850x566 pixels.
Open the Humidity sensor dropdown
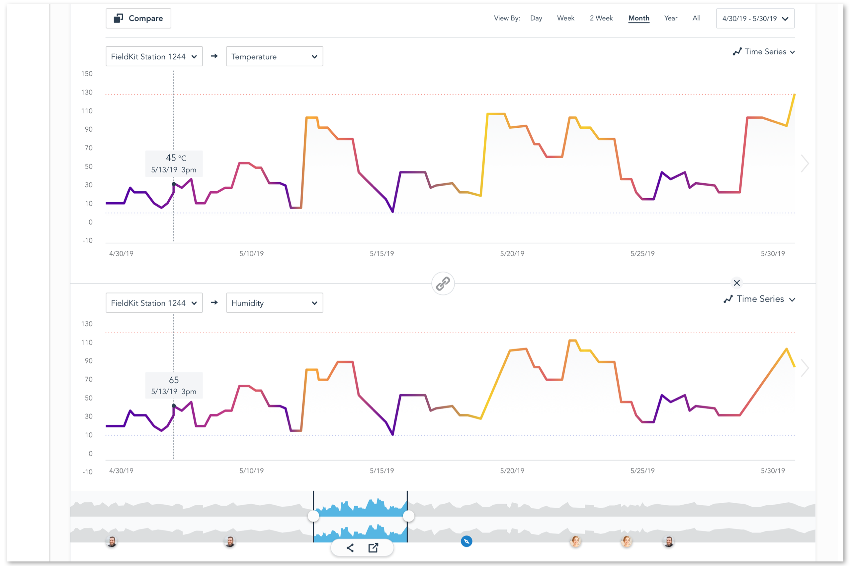point(274,303)
